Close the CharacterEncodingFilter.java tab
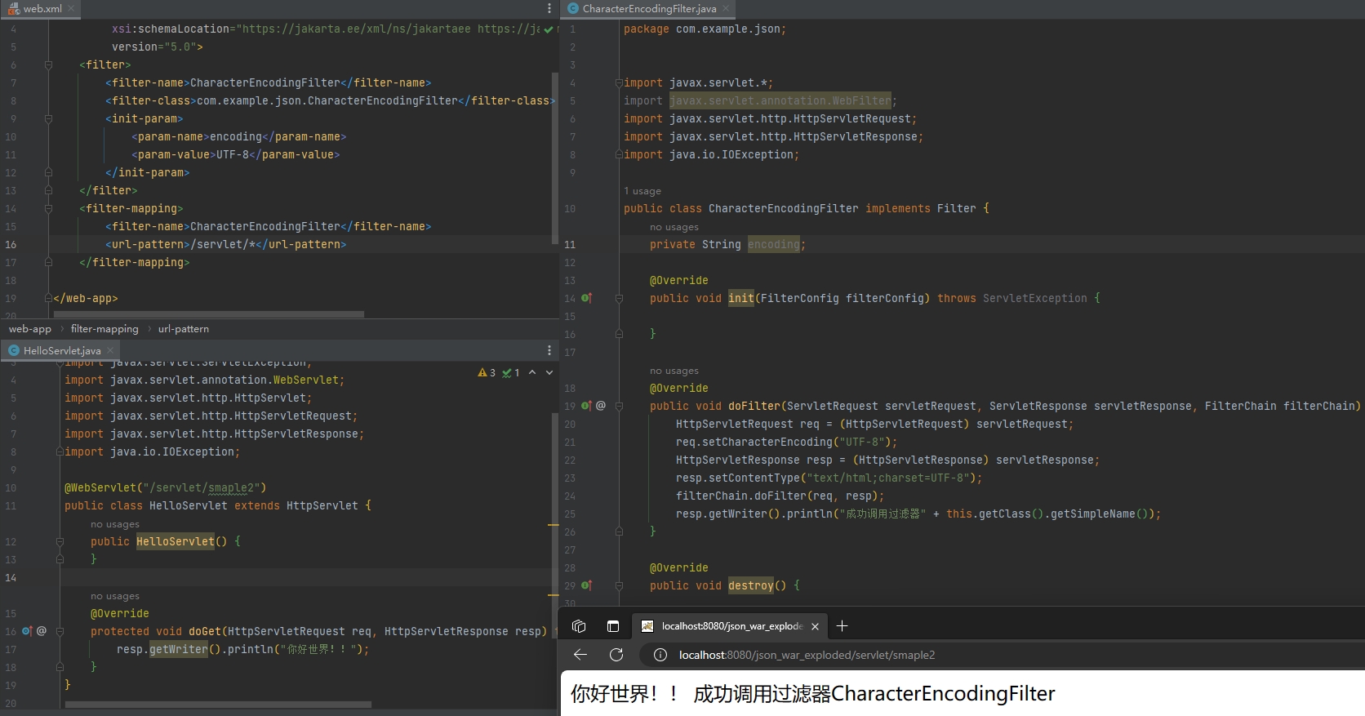 point(726,9)
